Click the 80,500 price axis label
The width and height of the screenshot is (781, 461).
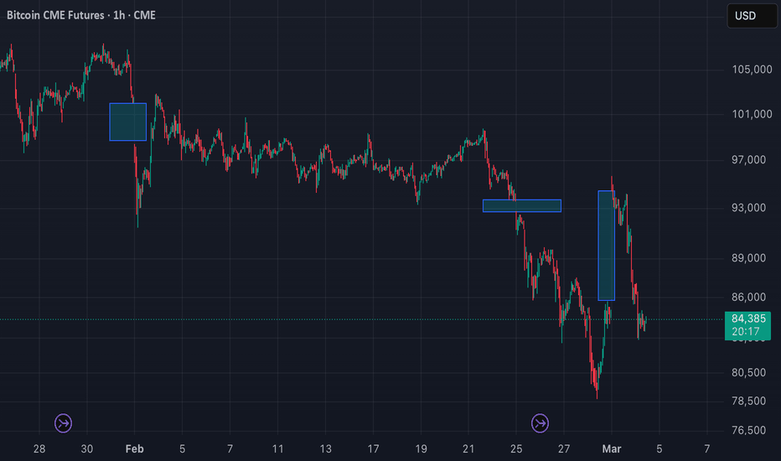pos(748,373)
